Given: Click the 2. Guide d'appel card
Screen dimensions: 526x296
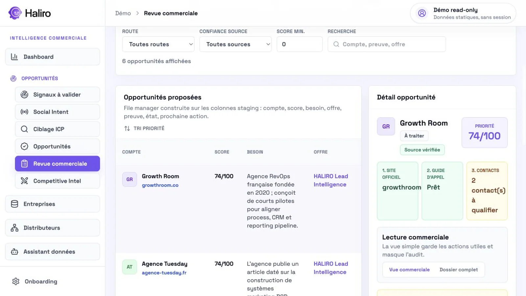Looking at the screenshot, I should (442, 191).
